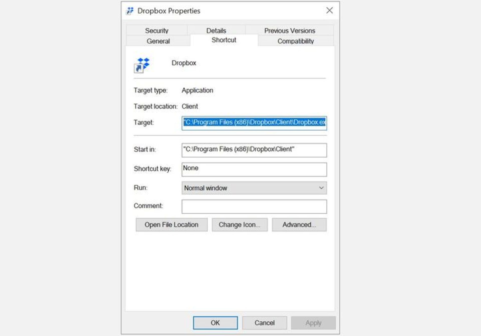Click the empty Comment field
The image size is (481, 336).
[254, 206]
